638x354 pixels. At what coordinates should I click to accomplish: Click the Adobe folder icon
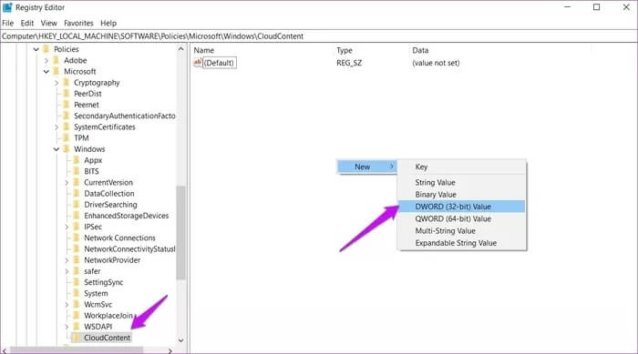click(57, 60)
